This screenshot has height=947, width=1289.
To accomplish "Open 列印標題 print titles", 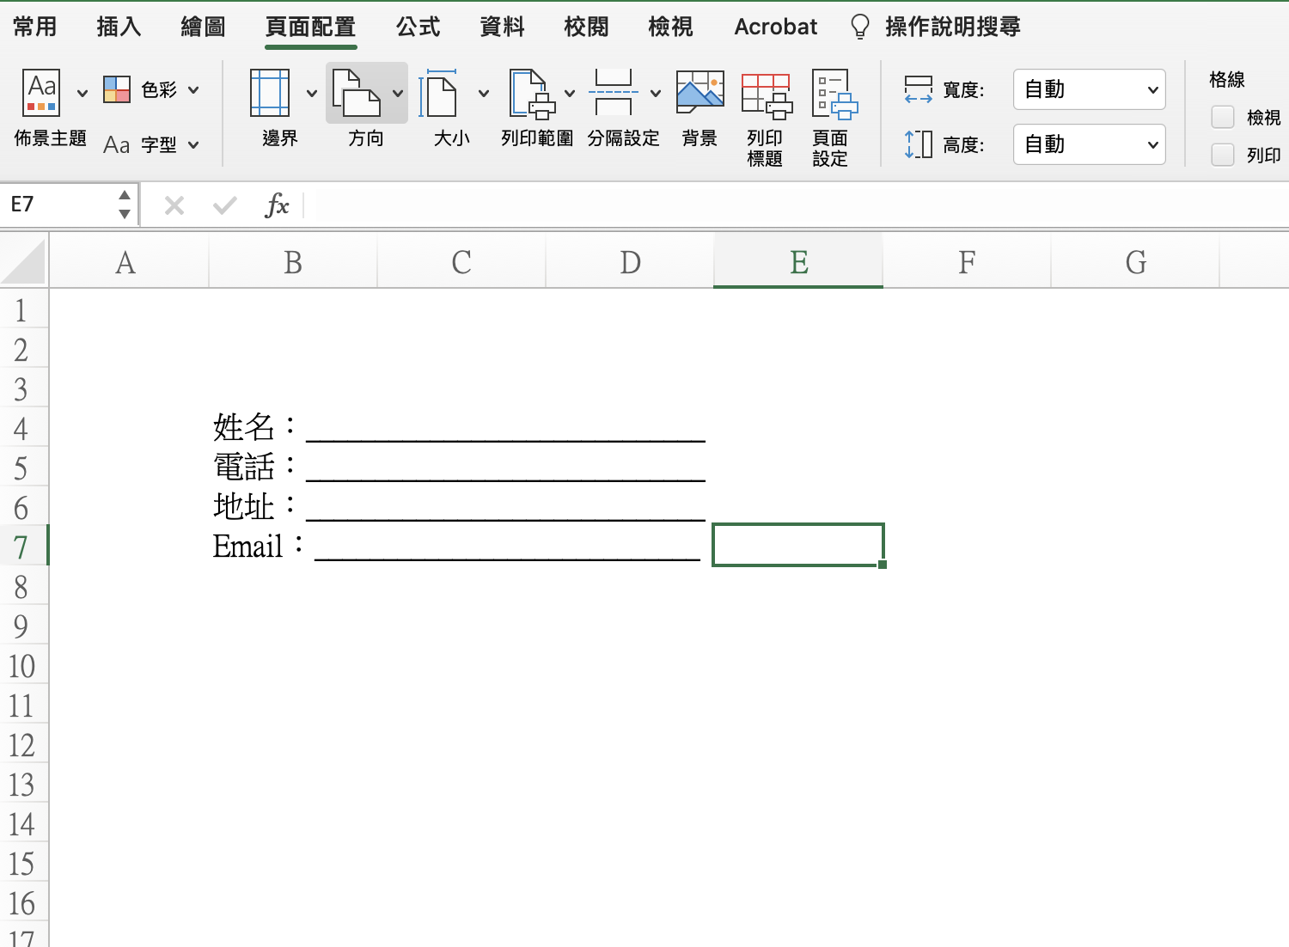I will tap(765, 95).
